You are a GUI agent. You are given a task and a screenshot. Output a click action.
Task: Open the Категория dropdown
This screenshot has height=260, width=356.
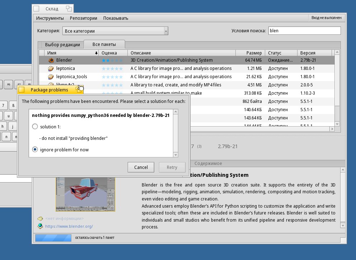pos(115,31)
